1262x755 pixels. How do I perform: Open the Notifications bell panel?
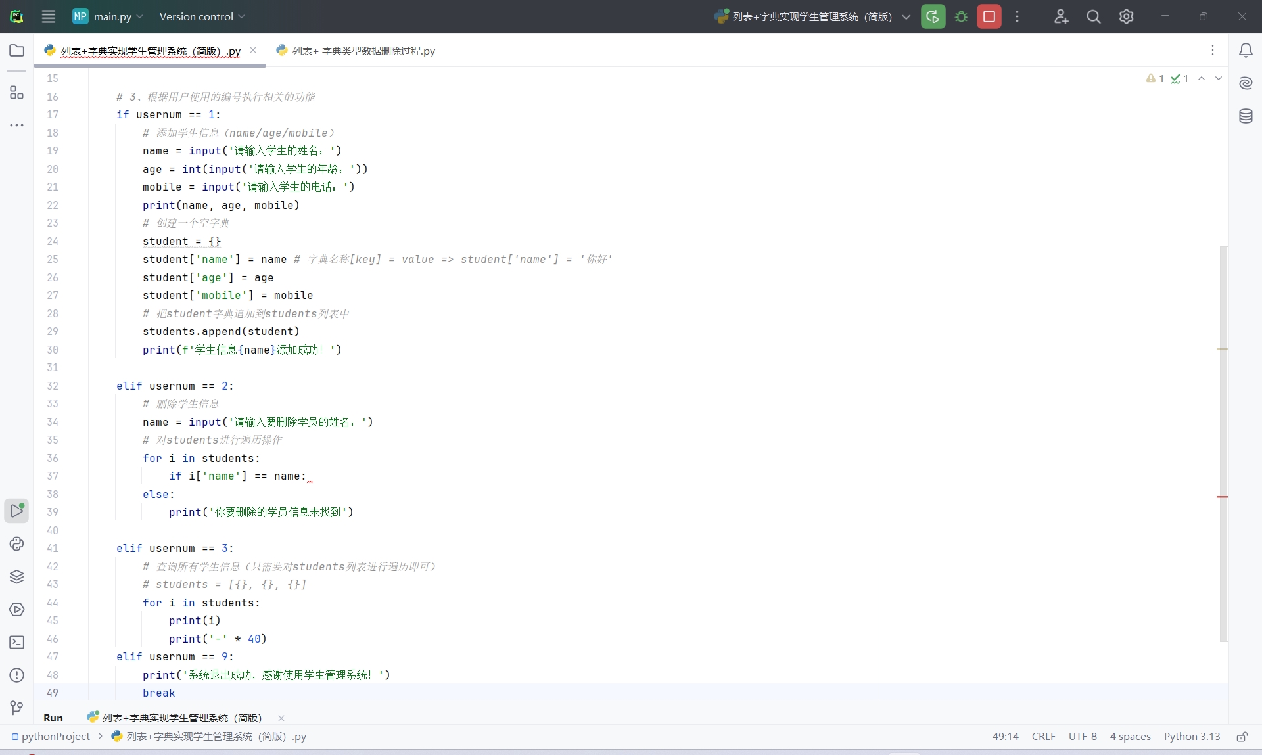[x=1246, y=51]
